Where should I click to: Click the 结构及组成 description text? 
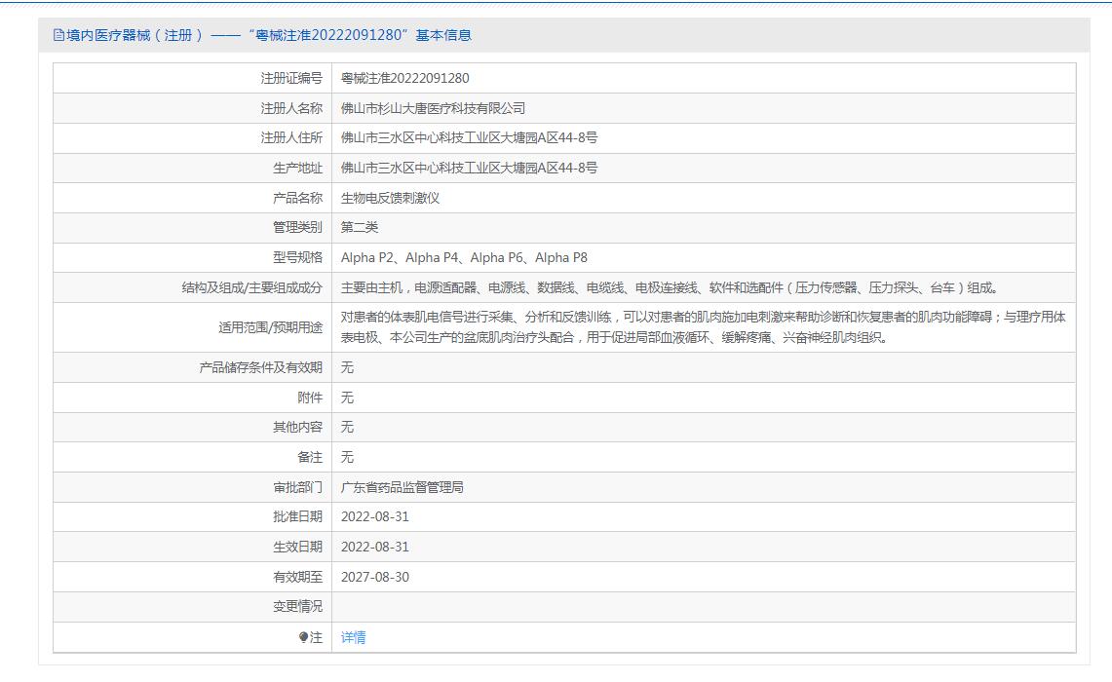[669, 287]
